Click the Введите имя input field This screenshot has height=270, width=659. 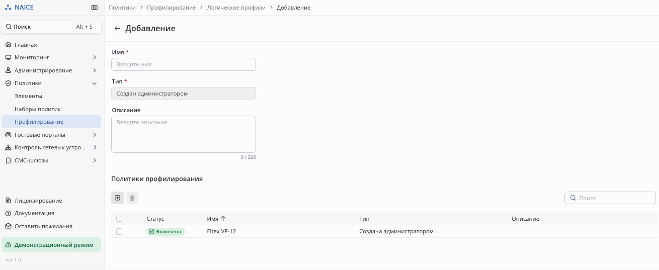[x=183, y=64]
